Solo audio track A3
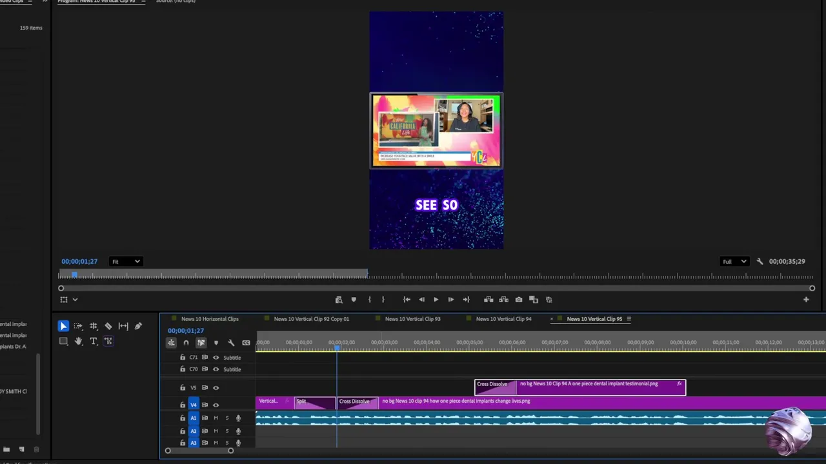 (227, 443)
